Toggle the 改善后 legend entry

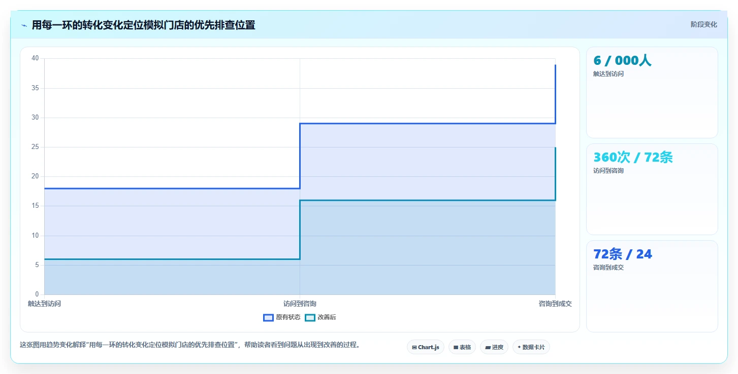pyautogui.click(x=320, y=317)
